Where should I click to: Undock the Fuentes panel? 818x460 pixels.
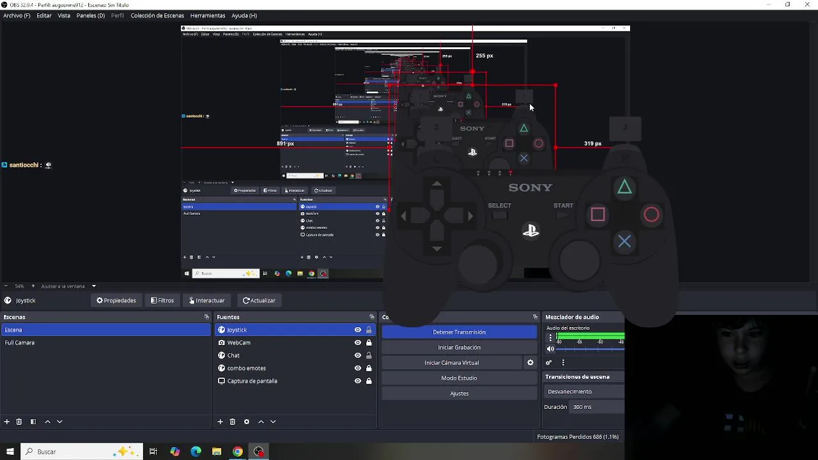pos(372,317)
